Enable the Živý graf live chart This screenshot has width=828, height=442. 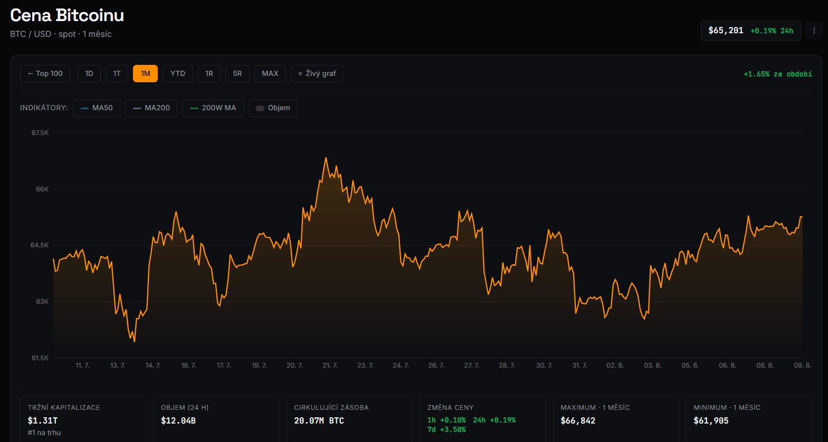pyautogui.click(x=317, y=74)
